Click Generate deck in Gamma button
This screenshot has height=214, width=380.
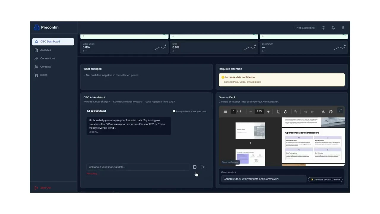[325, 180]
